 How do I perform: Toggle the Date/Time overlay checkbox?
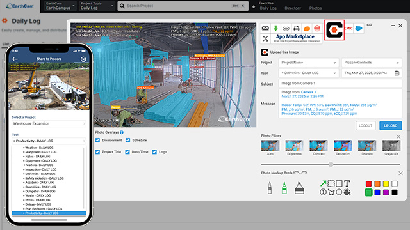(127, 152)
